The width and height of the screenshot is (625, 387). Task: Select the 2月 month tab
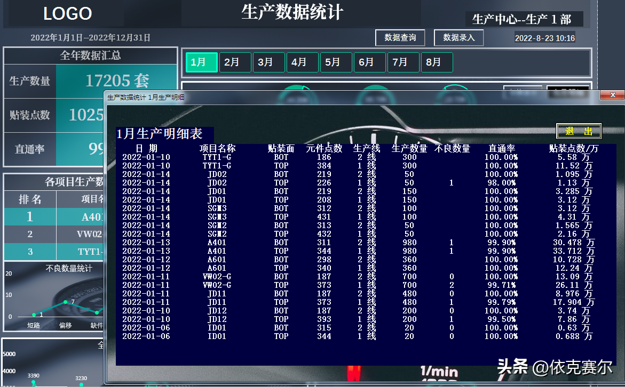click(x=235, y=62)
